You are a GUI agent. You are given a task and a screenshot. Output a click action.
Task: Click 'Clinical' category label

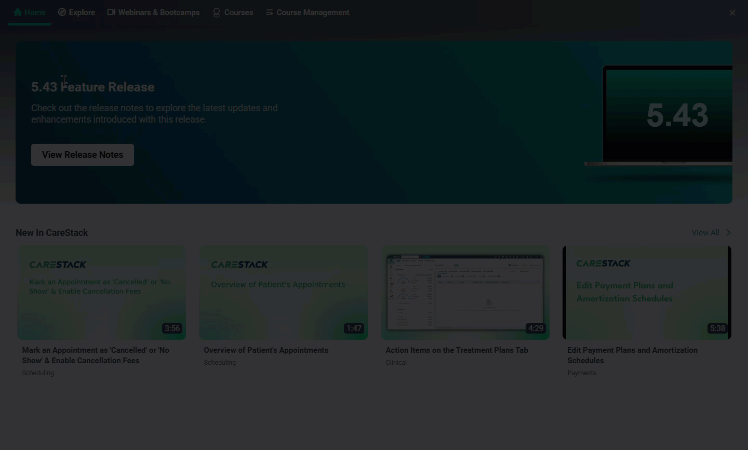click(x=396, y=363)
